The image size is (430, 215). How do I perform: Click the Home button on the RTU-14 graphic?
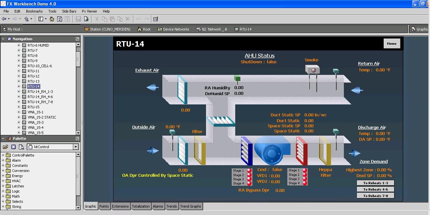click(391, 43)
